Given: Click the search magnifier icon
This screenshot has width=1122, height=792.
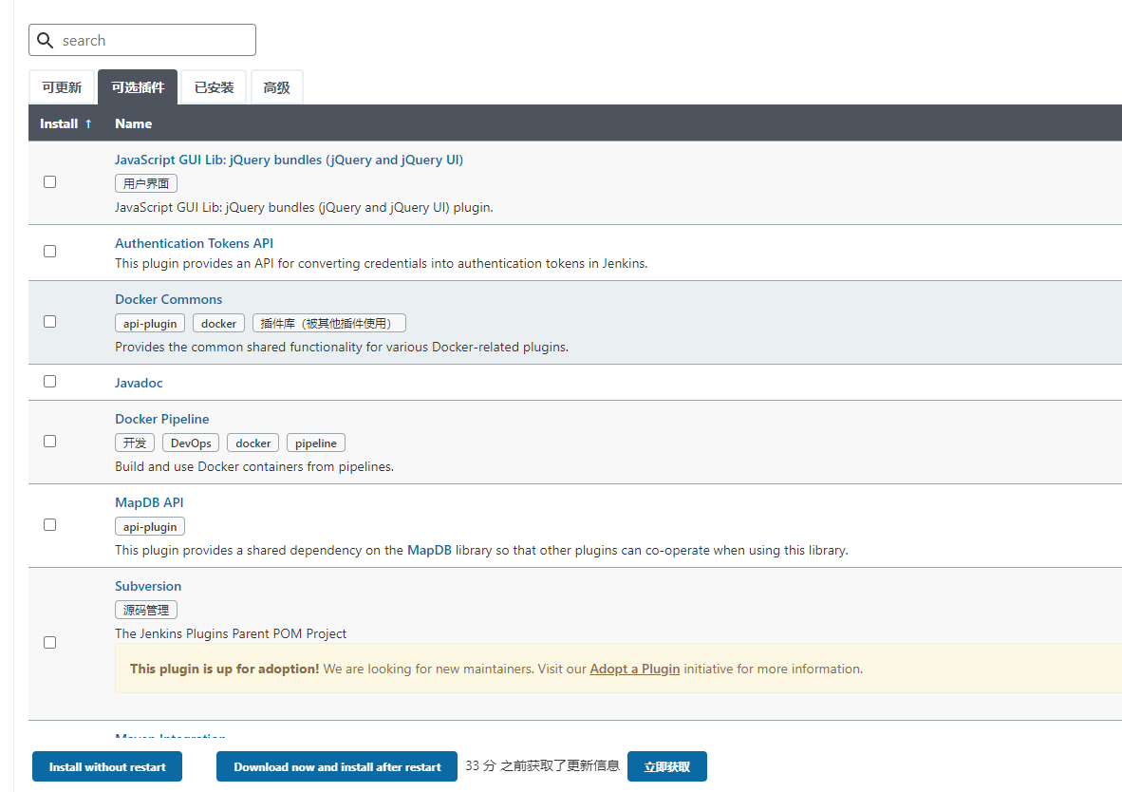Looking at the screenshot, I should click(x=45, y=41).
